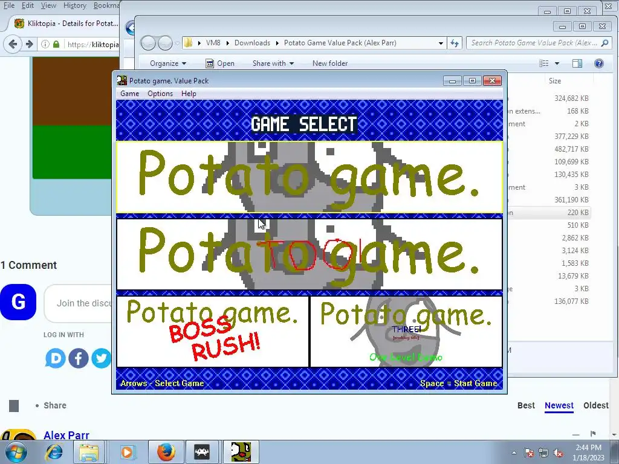This screenshot has height=464, width=619.
Task: Click the Open button in Explorer toolbar
Action: click(x=220, y=63)
